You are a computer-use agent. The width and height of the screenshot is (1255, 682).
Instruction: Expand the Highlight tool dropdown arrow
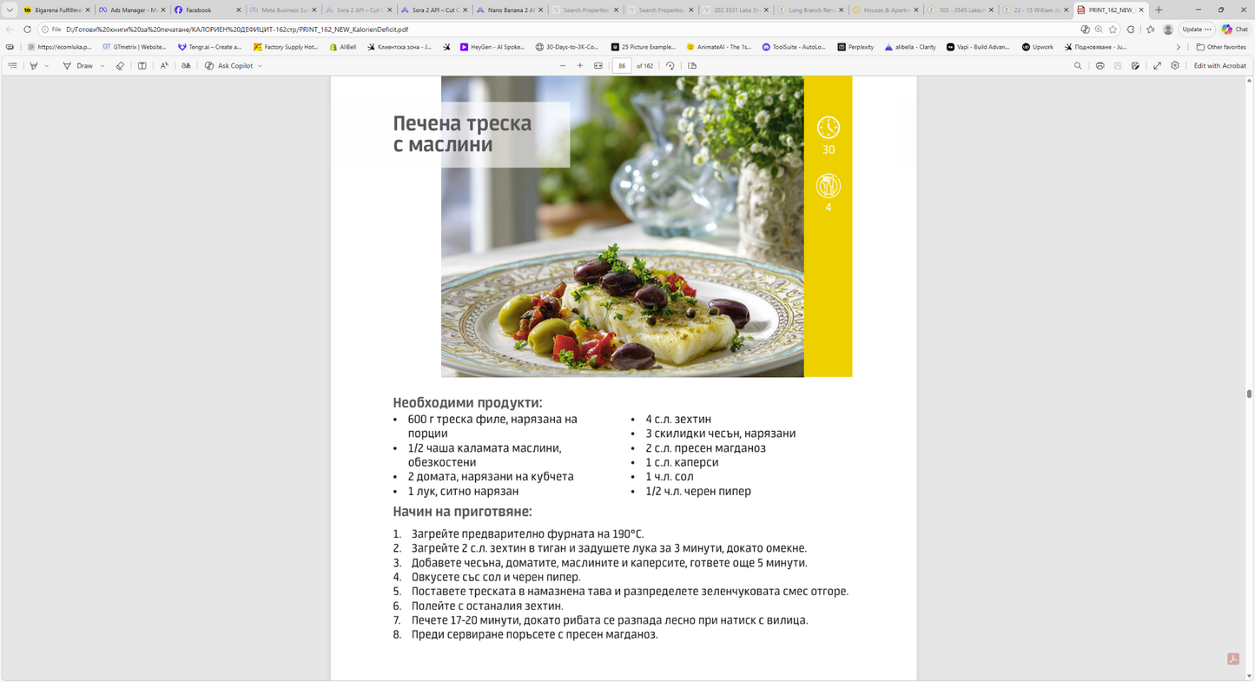[x=46, y=66]
